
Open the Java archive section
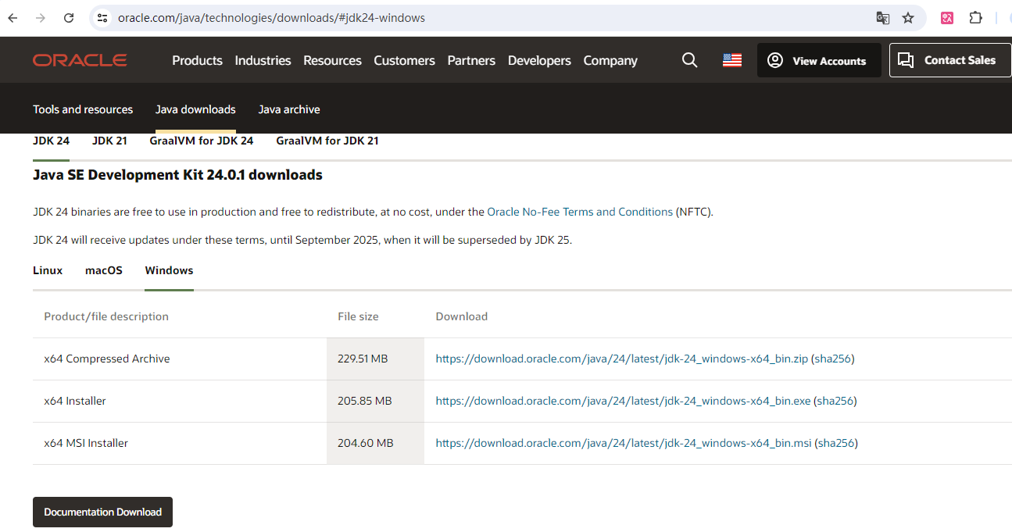(x=288, y=109)
